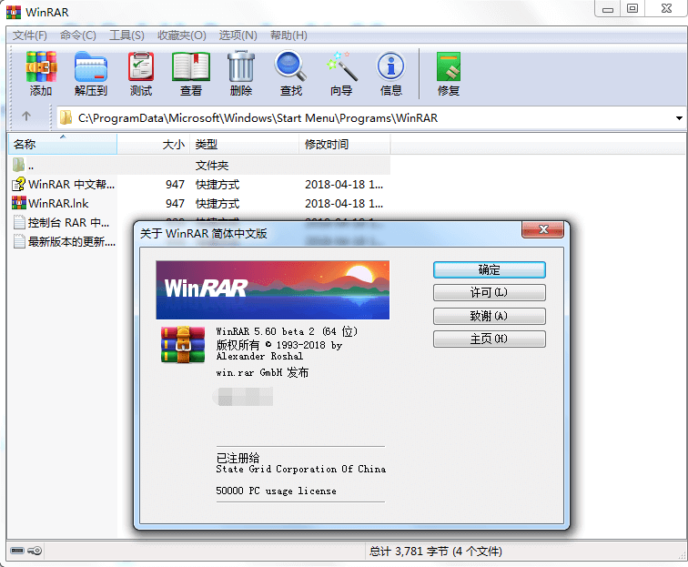Screen dimensions: 688x567
Task: Click the Repair (修复) toolbar icon
Action: [448, 66]
